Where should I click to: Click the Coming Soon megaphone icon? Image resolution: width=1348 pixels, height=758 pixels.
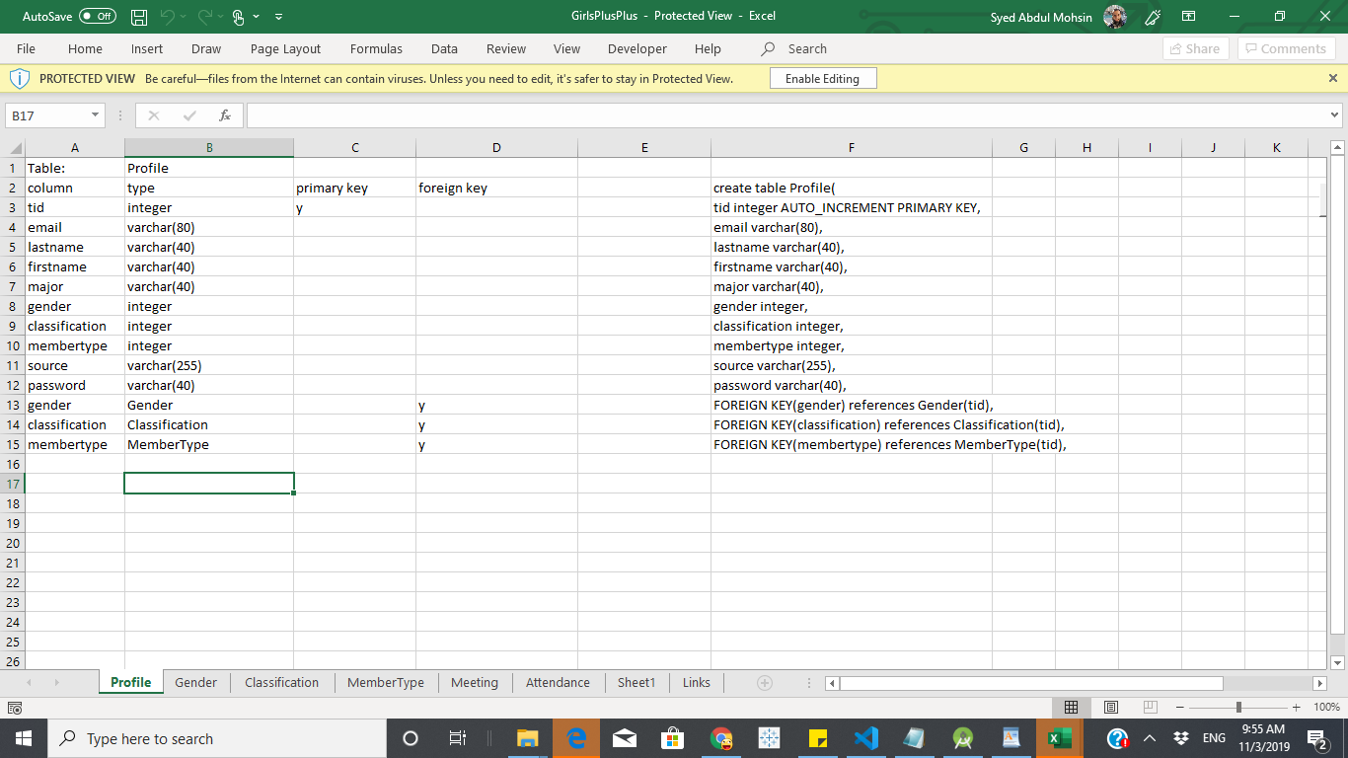pos(1152,17)
